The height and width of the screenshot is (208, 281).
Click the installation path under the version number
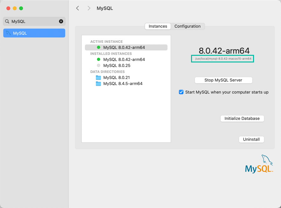(x=223, y=59)
